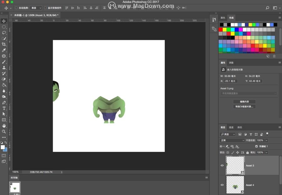Select the Horizontal Type tool
Viewport: 282px width, 195px height.
pos(4,108)
